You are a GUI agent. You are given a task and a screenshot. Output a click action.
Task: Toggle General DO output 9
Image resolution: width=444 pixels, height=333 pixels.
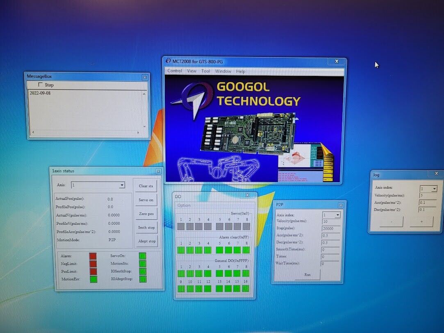181,289
